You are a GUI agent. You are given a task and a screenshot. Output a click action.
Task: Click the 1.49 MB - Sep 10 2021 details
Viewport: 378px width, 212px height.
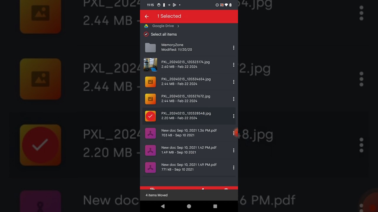pos(179,152)
